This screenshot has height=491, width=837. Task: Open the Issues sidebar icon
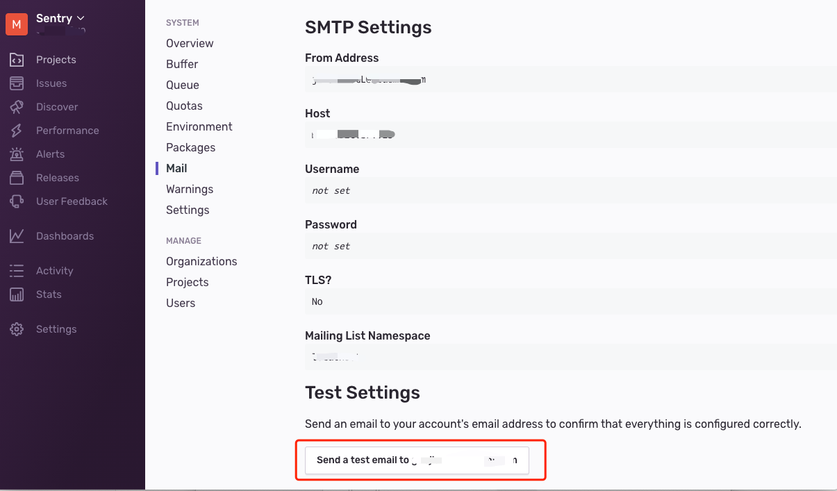(17, 83)
